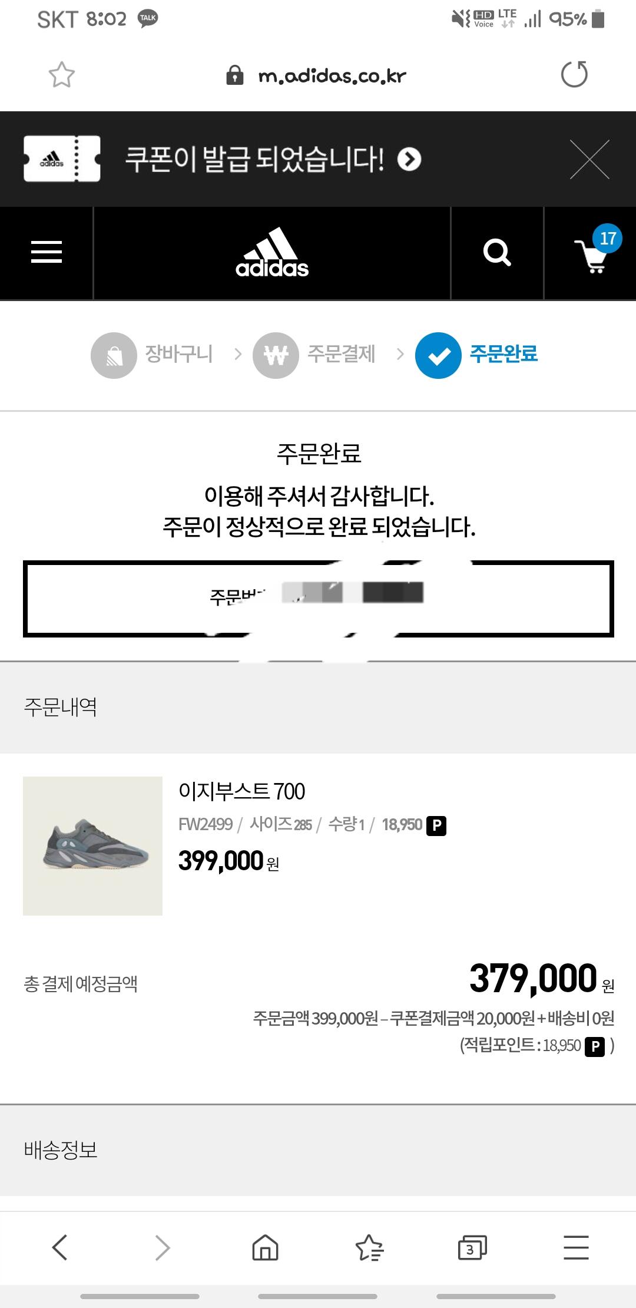
Task: Open the Yeezy Boost 700 product thumbnail
Action: click(x=92, y=845)
